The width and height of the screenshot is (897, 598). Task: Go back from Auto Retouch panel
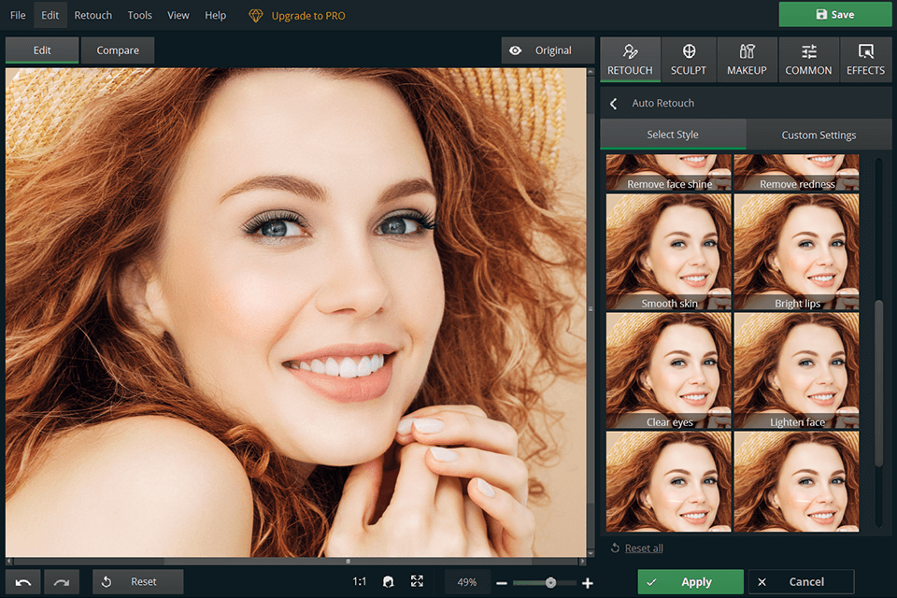613,104
